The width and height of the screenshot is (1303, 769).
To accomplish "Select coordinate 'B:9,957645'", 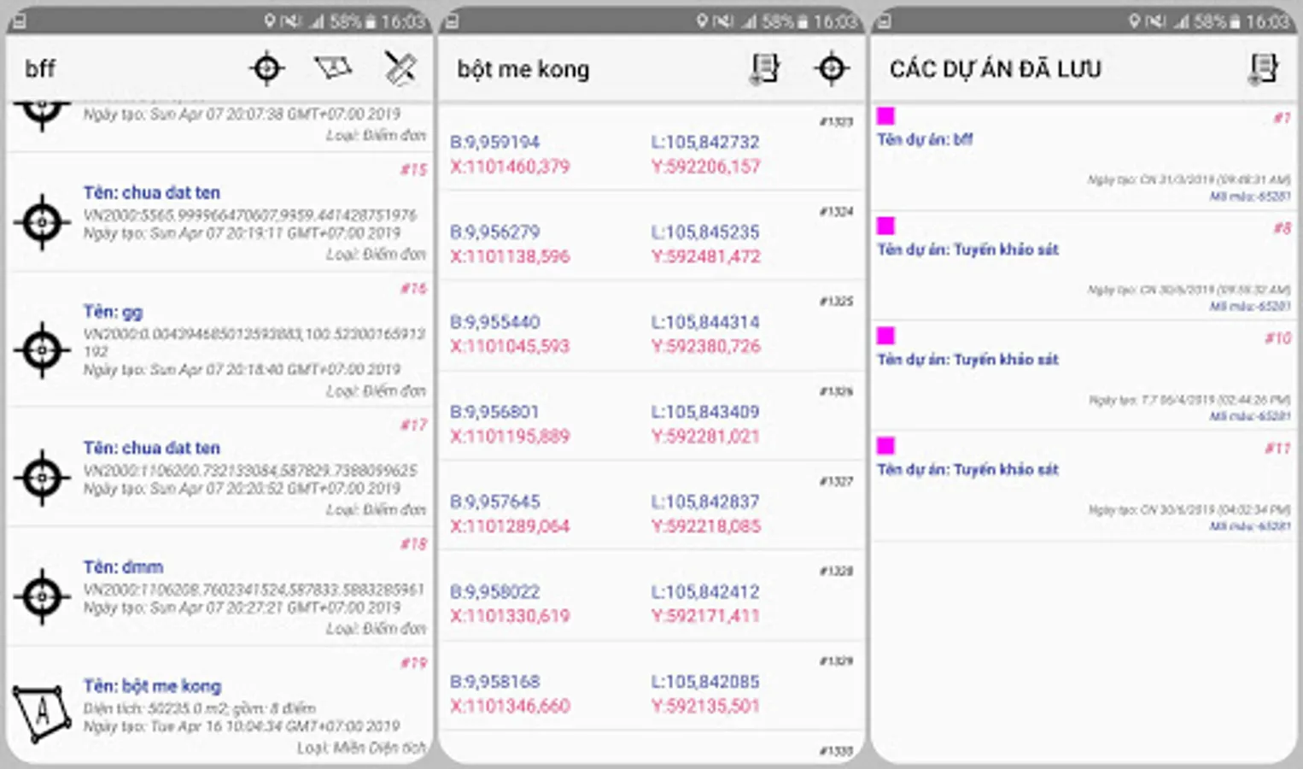I will (494, 502).
